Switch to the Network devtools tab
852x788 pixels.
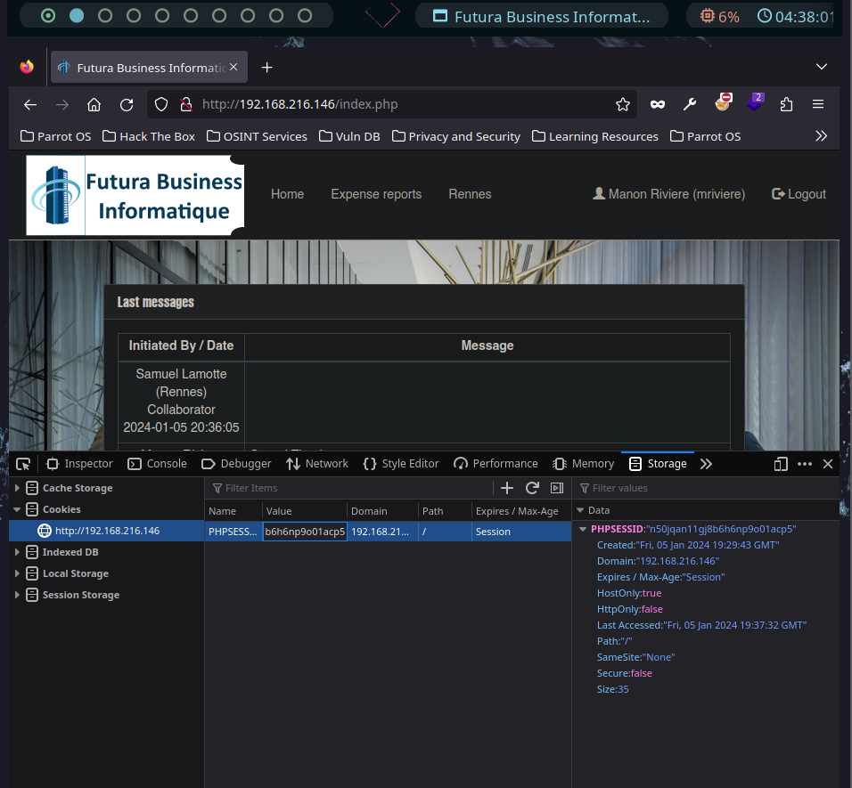(317, 464)
